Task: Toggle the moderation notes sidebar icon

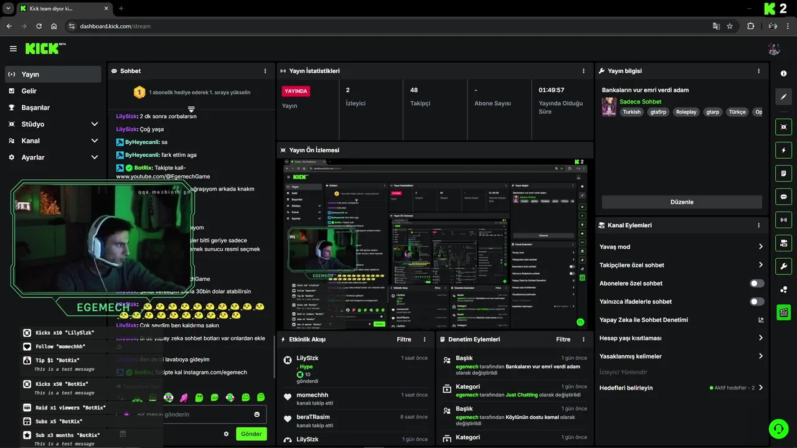Action: point(783,173)
